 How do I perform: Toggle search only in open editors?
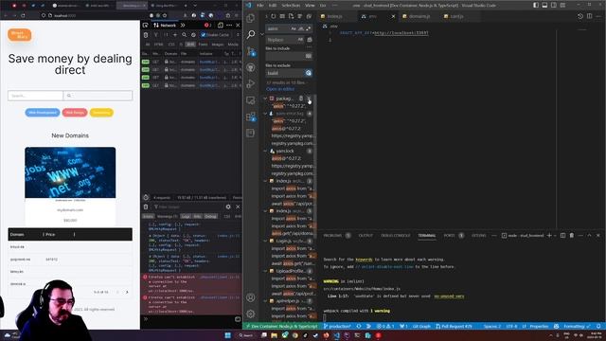coord(309,56)
